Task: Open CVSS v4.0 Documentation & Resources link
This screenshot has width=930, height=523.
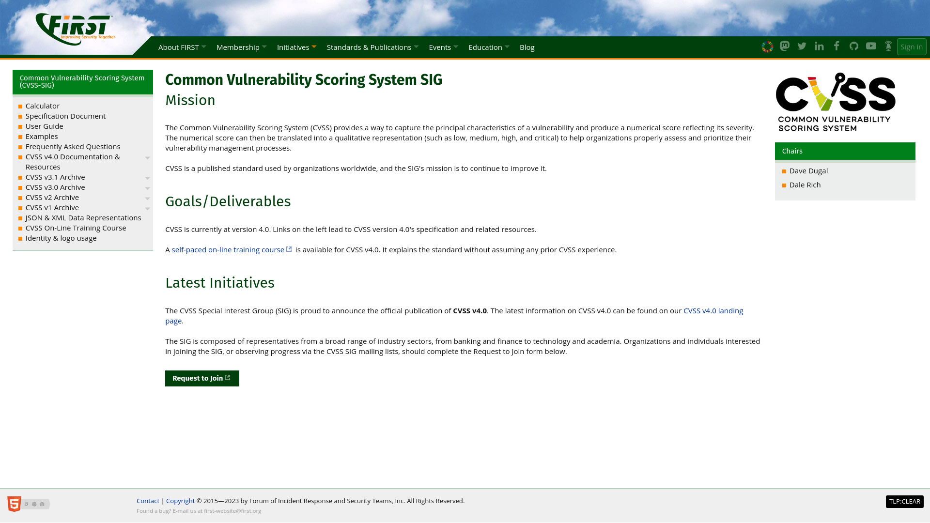Action: (73, 162)
